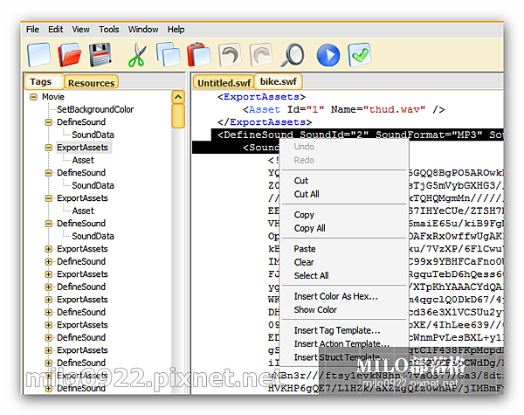Collapse the Movie root node

[x=33, y=97]
